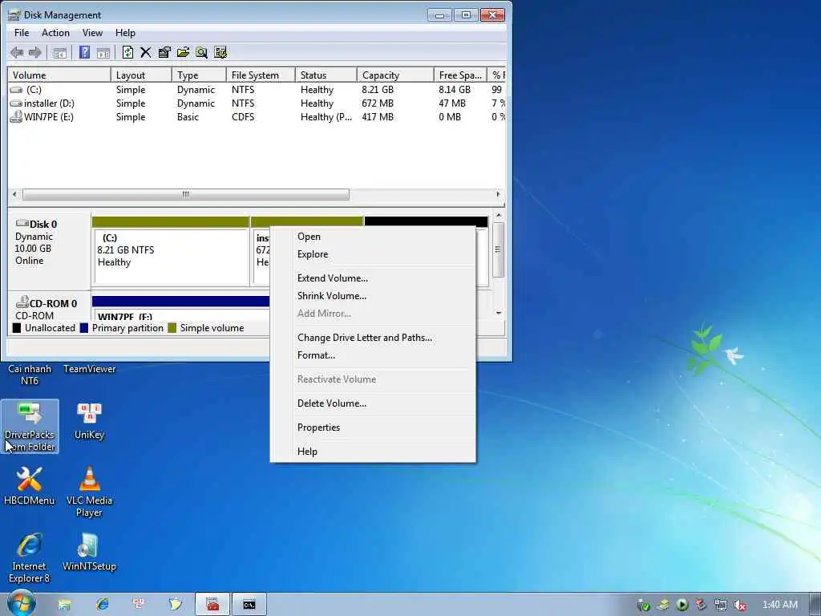Open the Action menu
821x616 pixels.
coord(55,32)
